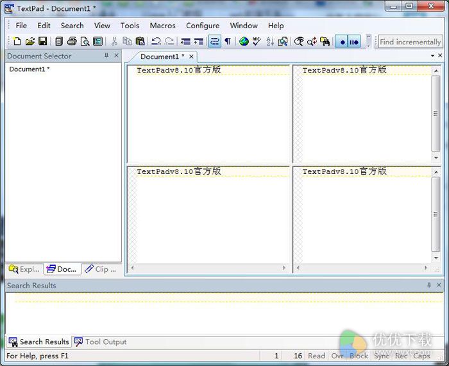Open the Macros menu
Image resolution: width=449 pixels, height=366 pixels.
coord(163,26)
